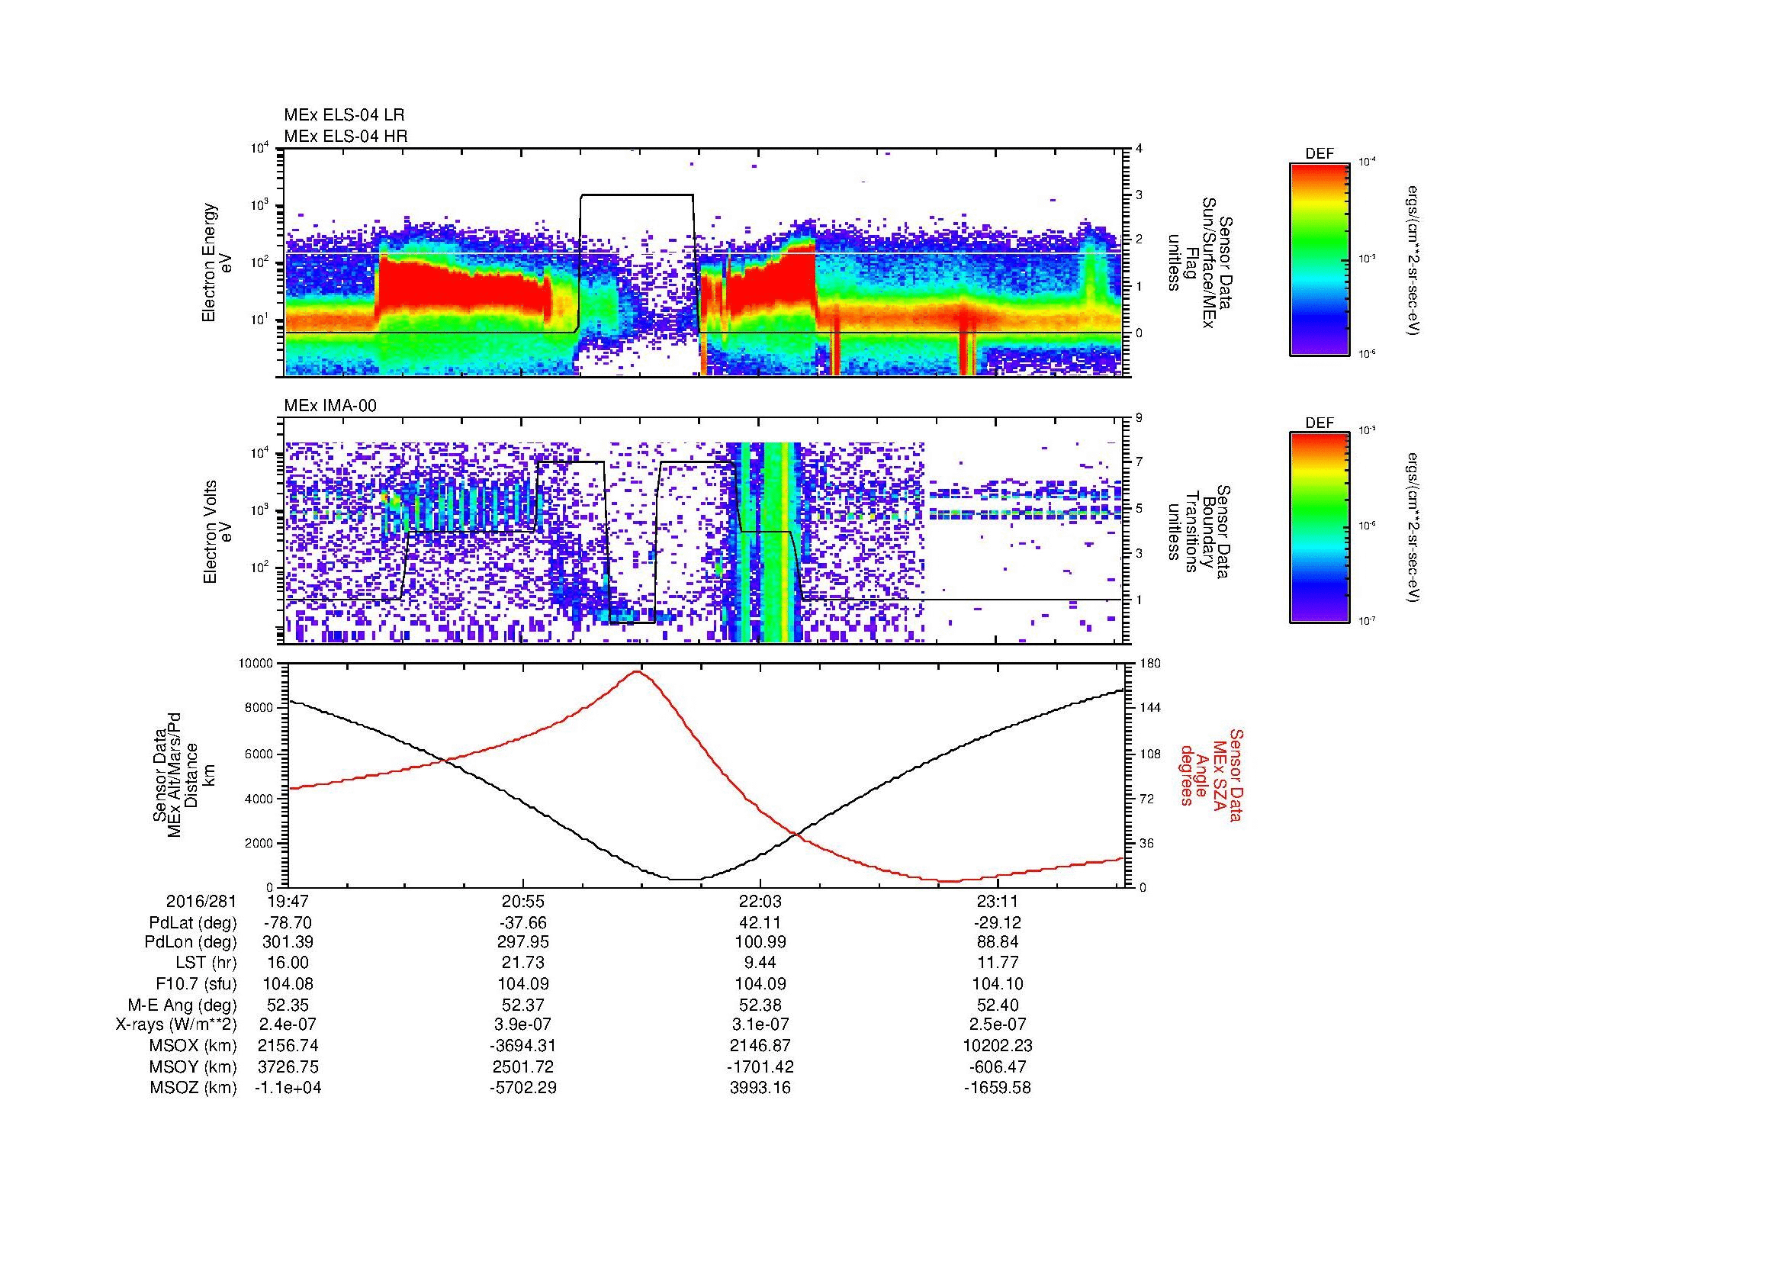
Task: Click the 'MSOZ (km)' row label
Action: (x=193, y=1088)
